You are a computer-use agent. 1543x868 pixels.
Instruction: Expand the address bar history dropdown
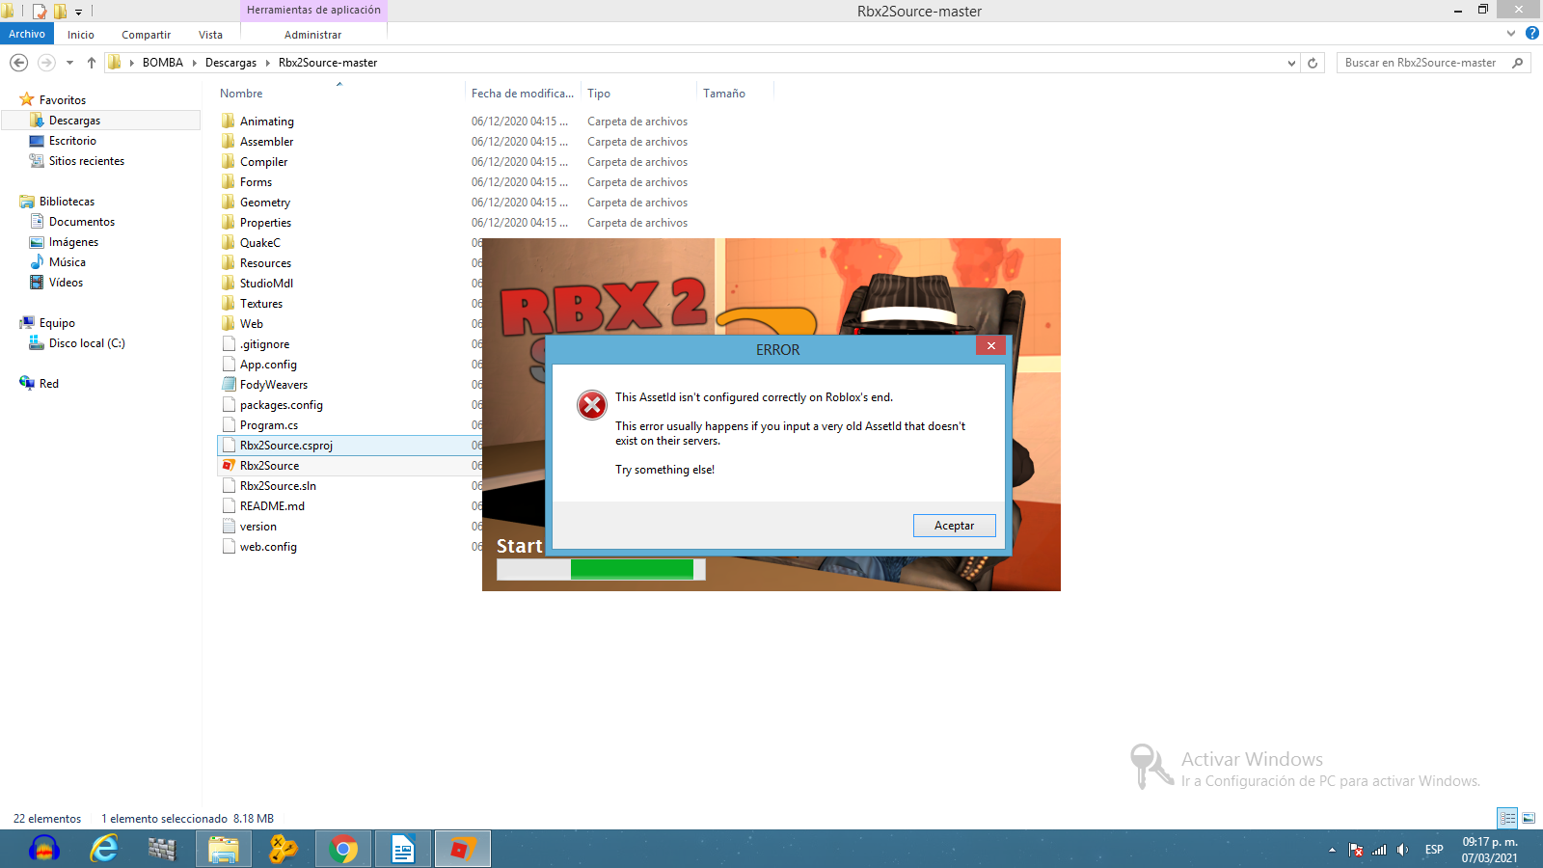click(x=1292, y=62)
